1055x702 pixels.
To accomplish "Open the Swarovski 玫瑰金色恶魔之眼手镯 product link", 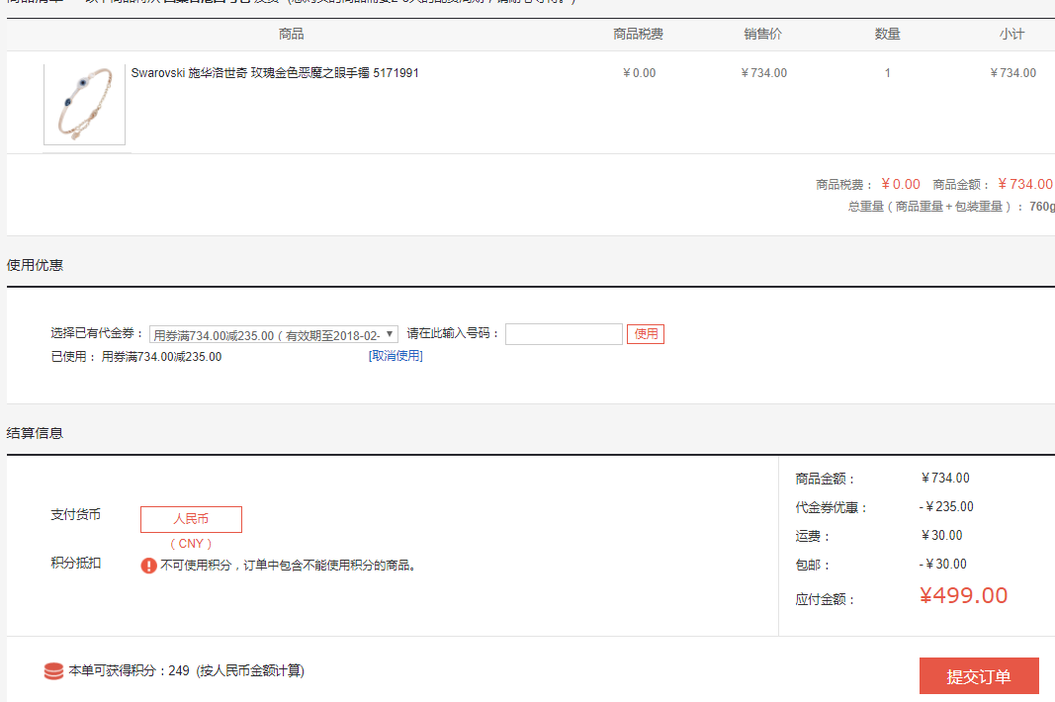I will (x=275, y=73).
